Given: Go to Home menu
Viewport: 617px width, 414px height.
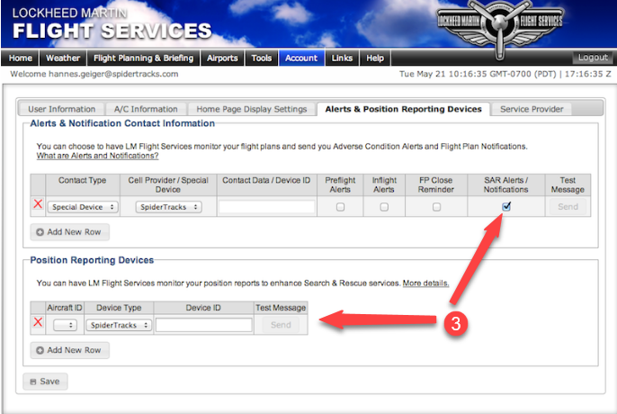Looking at the screenshot, I should click(21, 58).
